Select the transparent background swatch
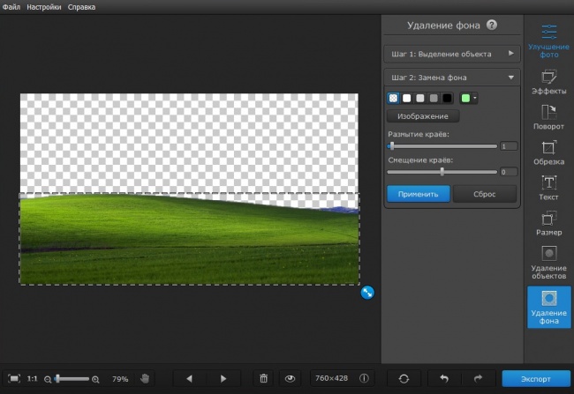The image size is (574, 394). pyautogui.click(x=393, y=98)
